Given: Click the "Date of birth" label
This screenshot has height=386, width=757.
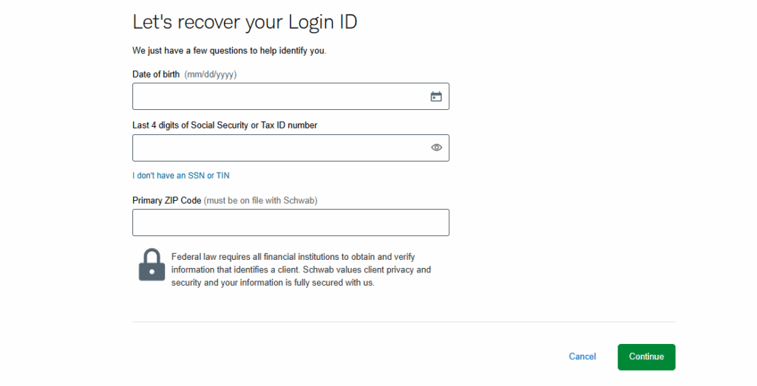Looking at the screenshot, I should click(156, 75).
